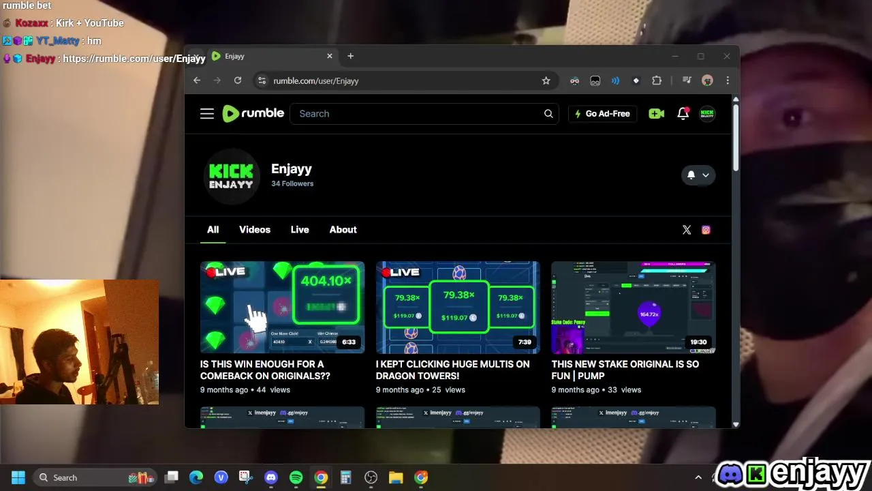
Task: Open the Chrome extensions puzzle icon
Action: pyautogui.click(x=657, y=80)
